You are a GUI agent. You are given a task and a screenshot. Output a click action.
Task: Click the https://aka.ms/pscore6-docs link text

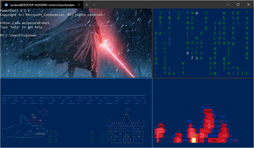[25, 23]
